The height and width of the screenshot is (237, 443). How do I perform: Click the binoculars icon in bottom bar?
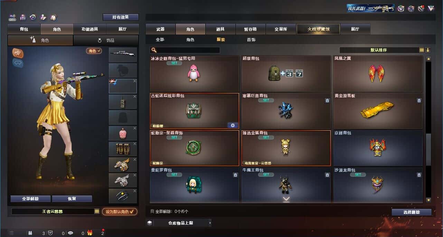coord(30,233)
